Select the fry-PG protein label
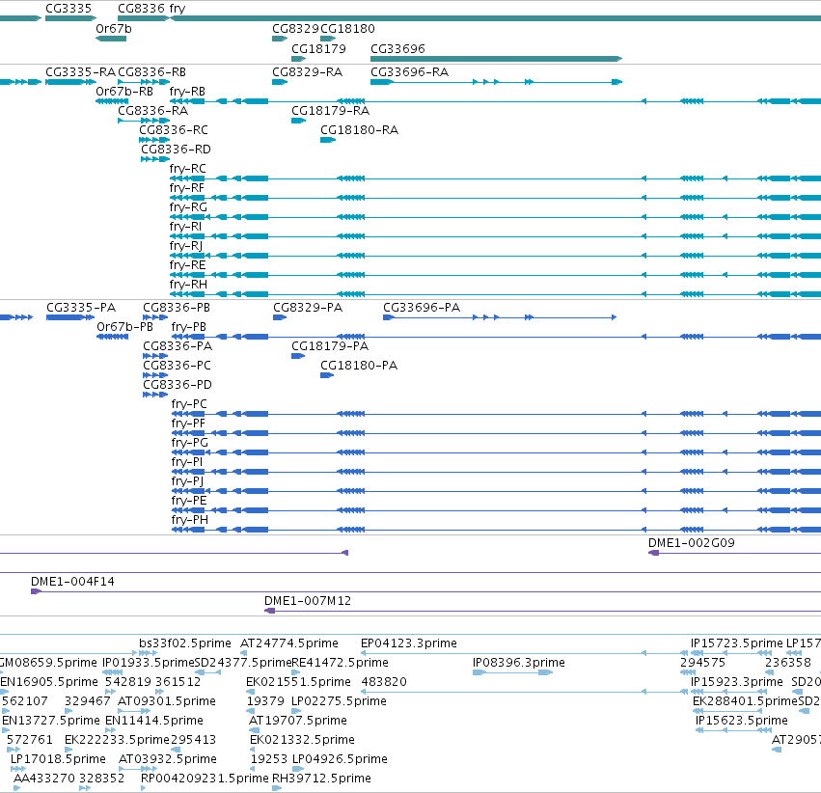 190,444
